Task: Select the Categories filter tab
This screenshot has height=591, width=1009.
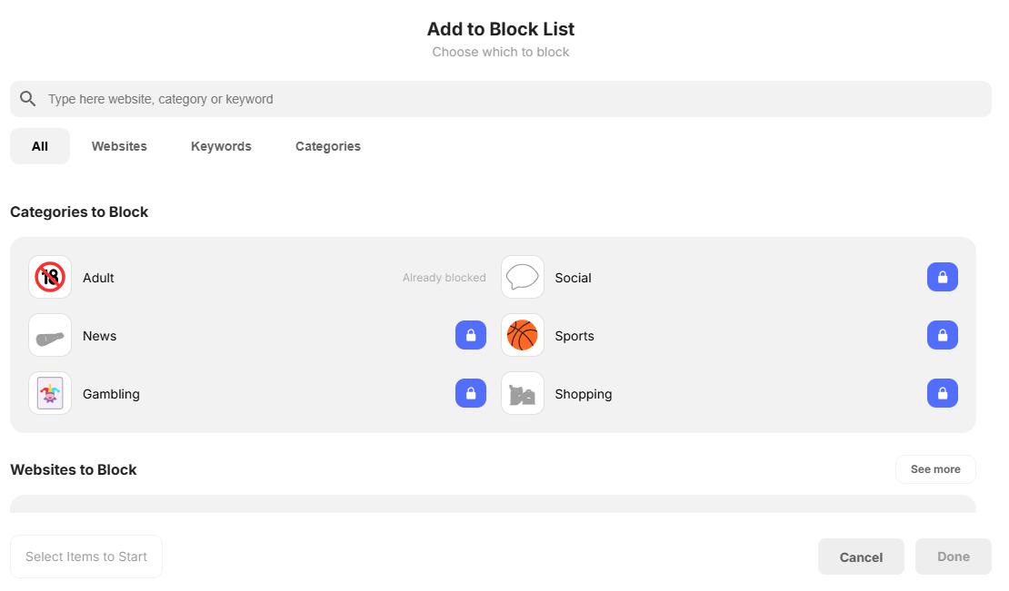Action: (327, 145)
